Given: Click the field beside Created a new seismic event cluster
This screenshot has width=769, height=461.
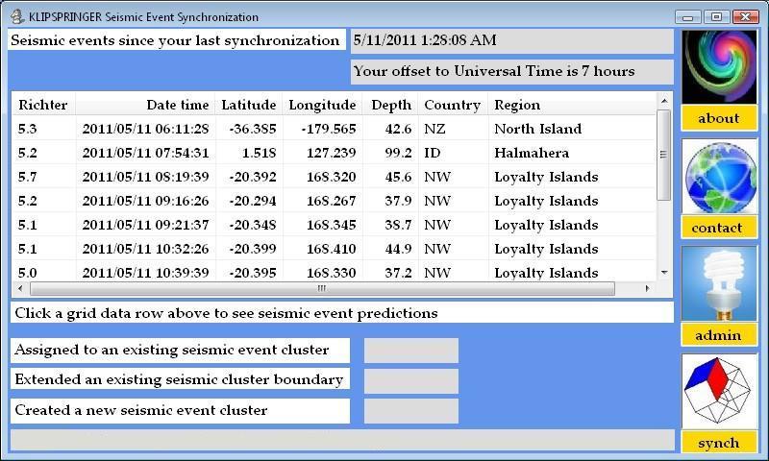Looking at the screenshot, I should point(410,411).
